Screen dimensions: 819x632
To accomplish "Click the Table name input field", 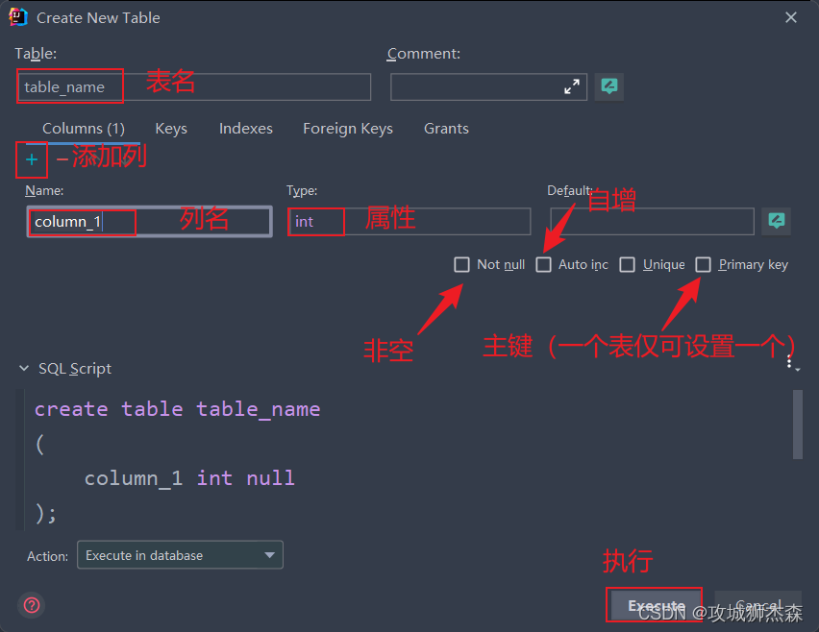I will pyautogui.click(x=194, y=86).
